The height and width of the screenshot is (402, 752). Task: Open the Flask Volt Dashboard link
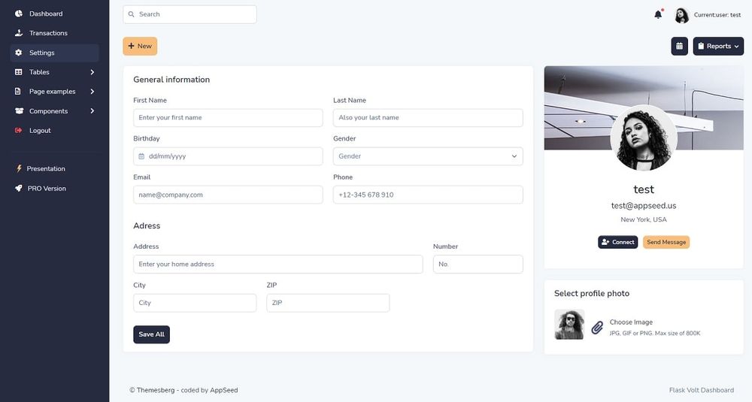tap(701, 390)
